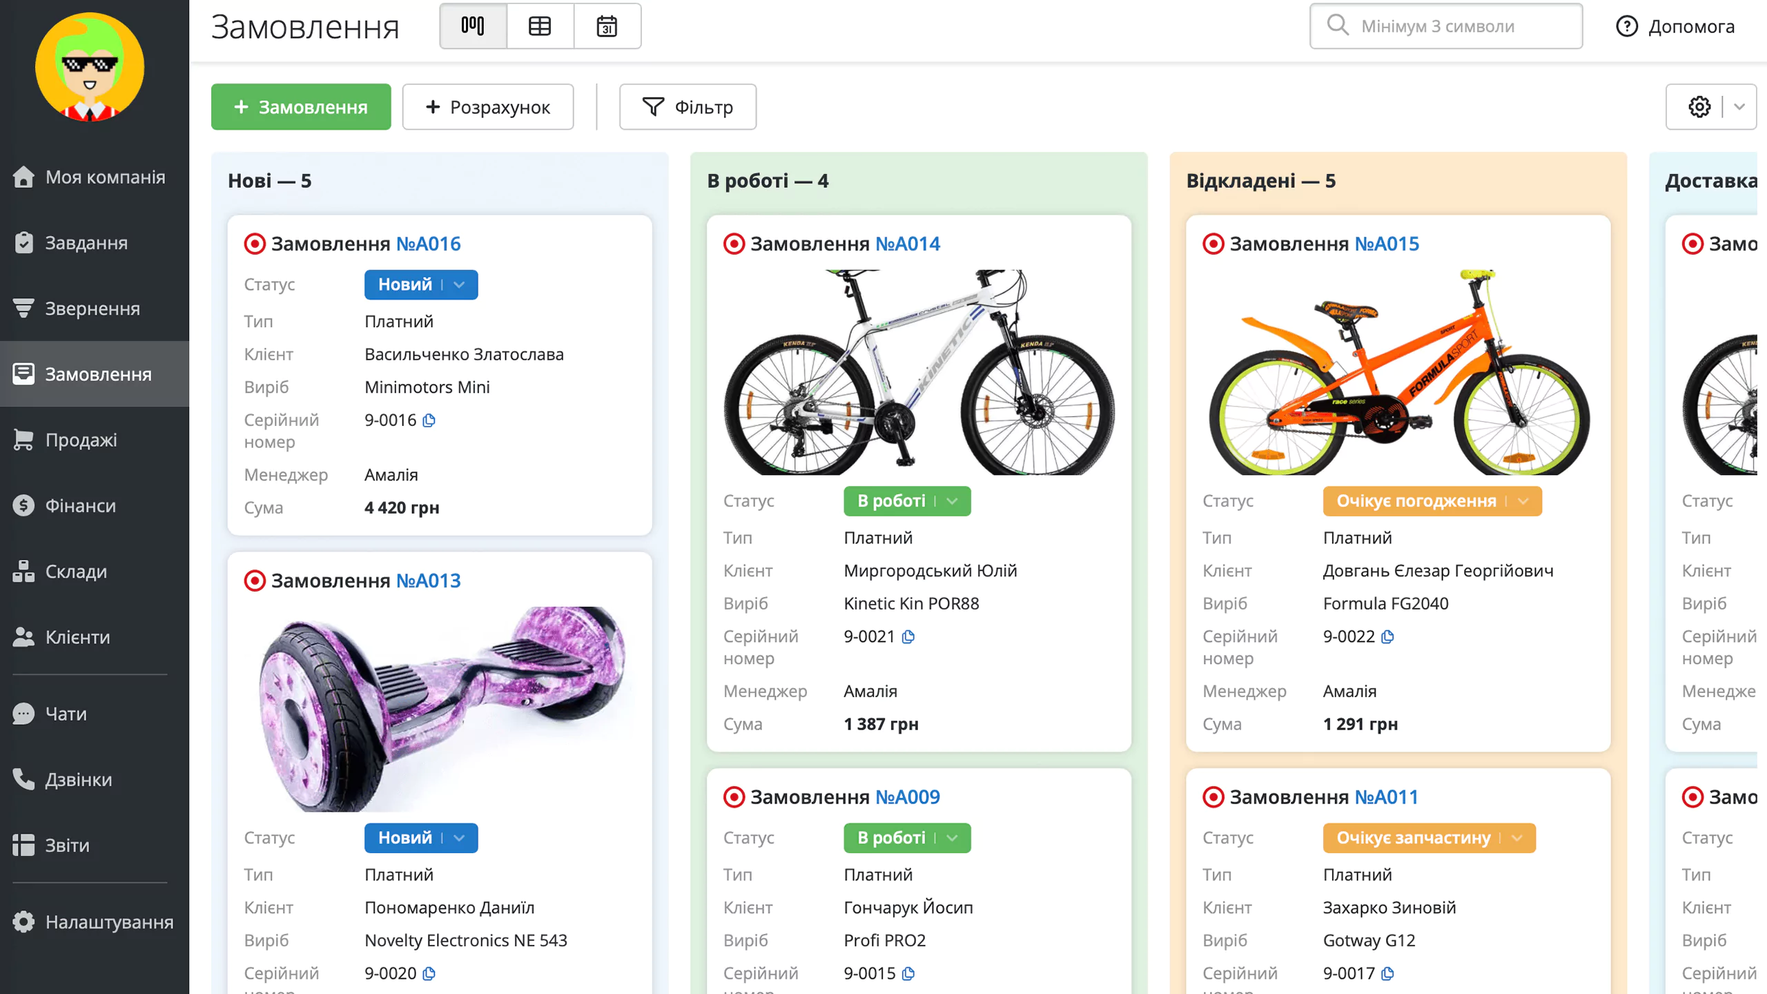Click product Minimotors Mini
1767x994 pixels.
[427, 387]
